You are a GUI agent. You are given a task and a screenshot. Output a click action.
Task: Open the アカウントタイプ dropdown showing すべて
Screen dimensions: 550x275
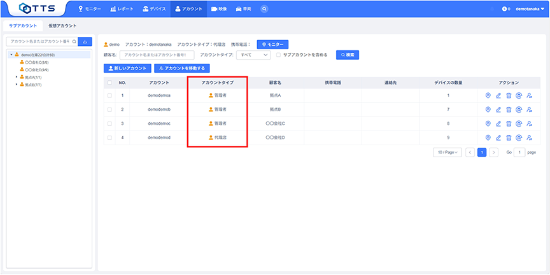[x=253, y=55]
